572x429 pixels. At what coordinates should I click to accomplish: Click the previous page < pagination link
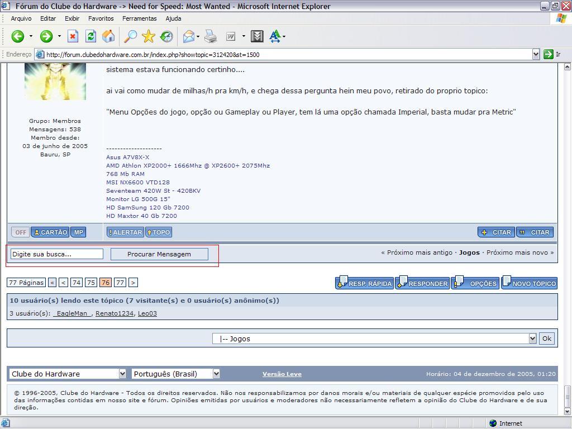pyautogui.click(x=64, y=282)
